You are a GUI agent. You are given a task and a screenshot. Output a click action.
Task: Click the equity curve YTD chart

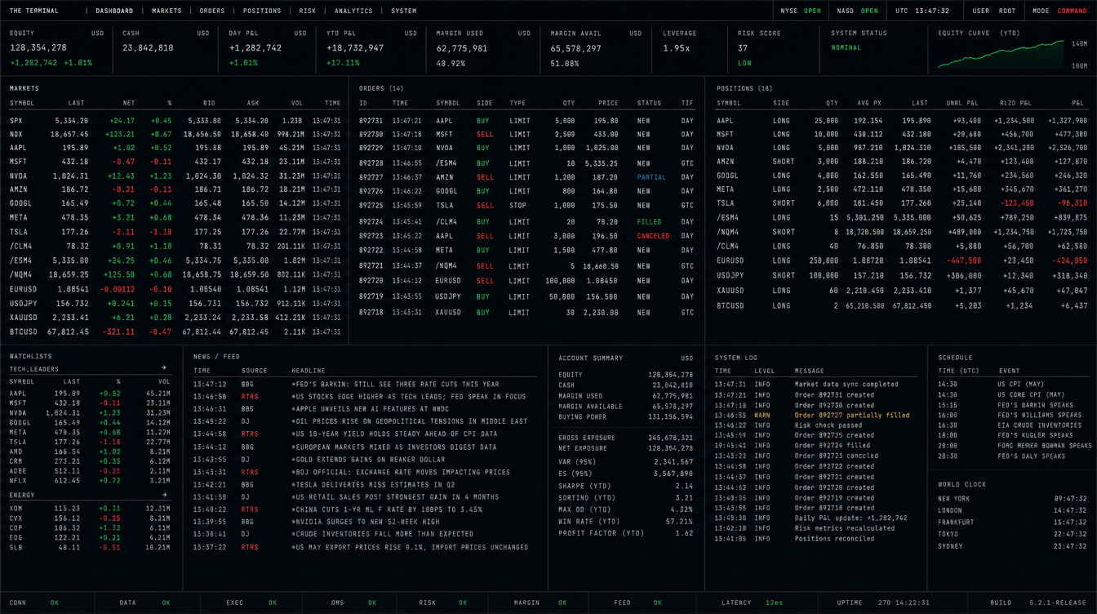[x=1000, y=55]
